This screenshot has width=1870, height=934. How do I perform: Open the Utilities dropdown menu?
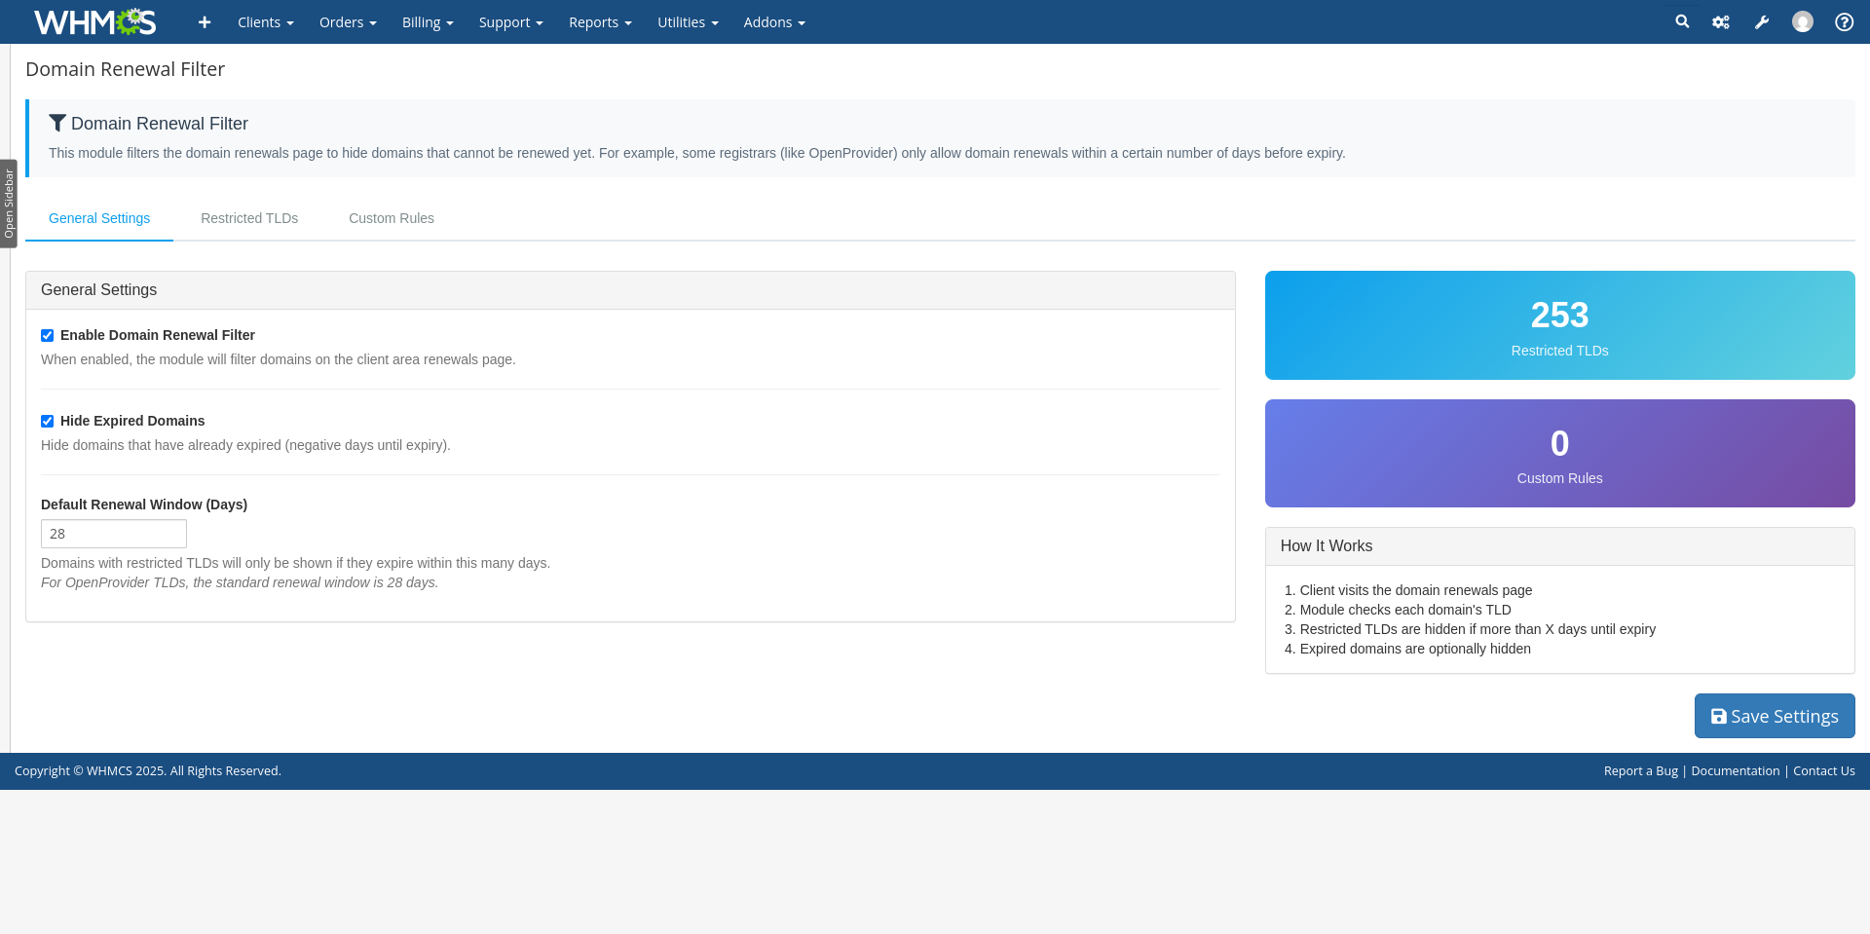coord(688,22)
